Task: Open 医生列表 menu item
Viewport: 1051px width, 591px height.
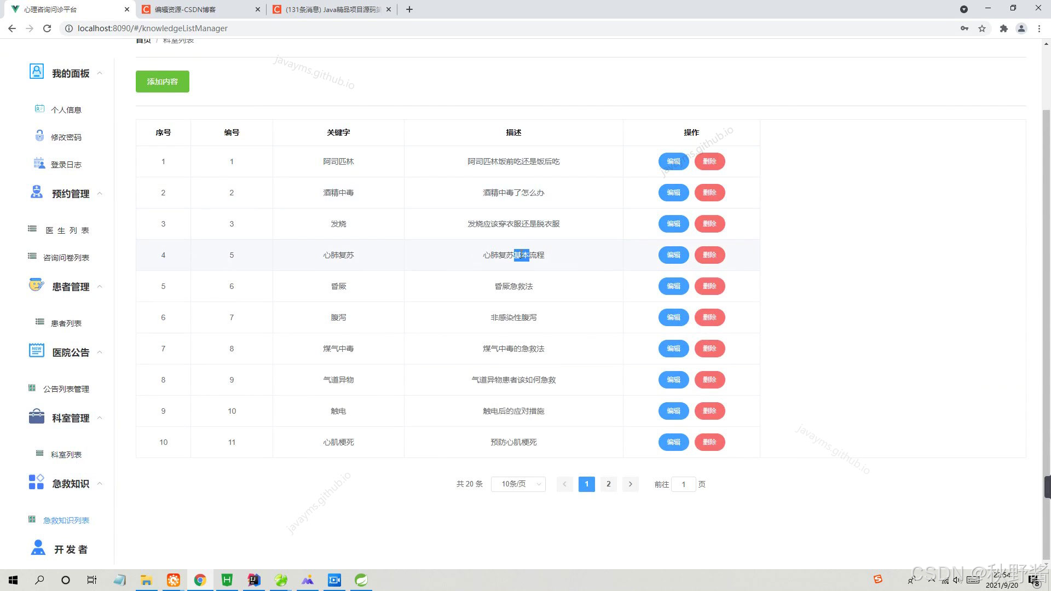Action: 67,230
